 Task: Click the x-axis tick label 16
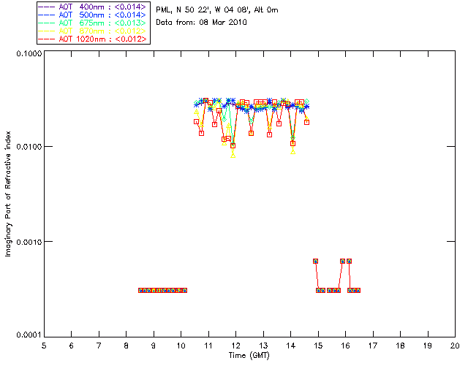coord(345,346)
